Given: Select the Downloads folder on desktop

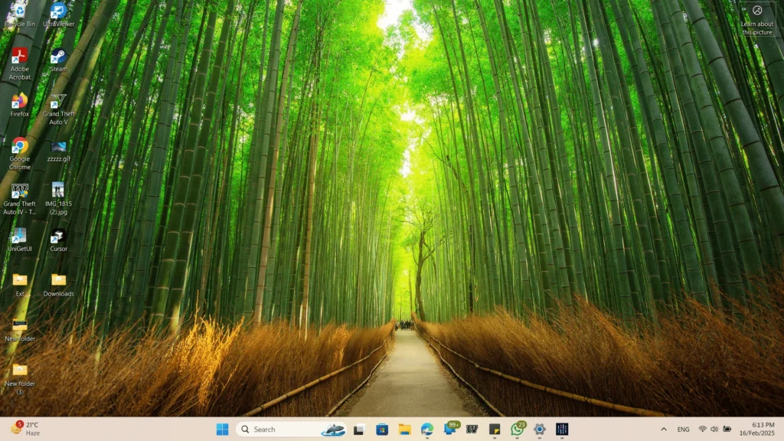Looking at the screenshot, I should (58, 285).
